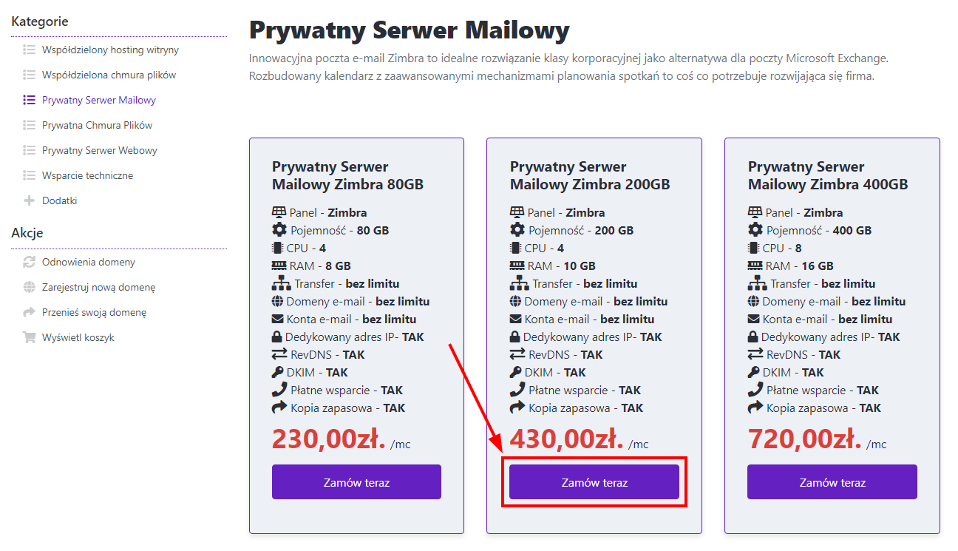
Task: Click the list icon beside Współdzielony hosting witryny
Action: pos(30,50)
